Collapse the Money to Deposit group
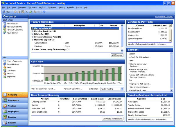The height and width of the screenshot is (128, 176). click(x=33, y=39)
